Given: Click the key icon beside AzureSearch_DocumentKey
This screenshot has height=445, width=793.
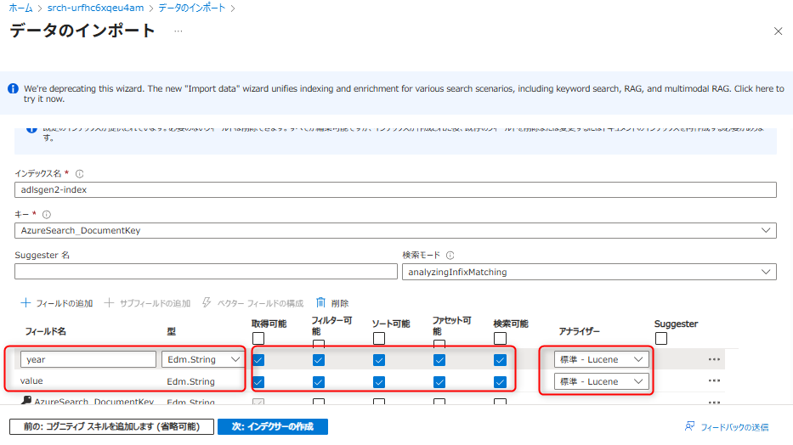Looking at the screenshot, I should [26, 401].
